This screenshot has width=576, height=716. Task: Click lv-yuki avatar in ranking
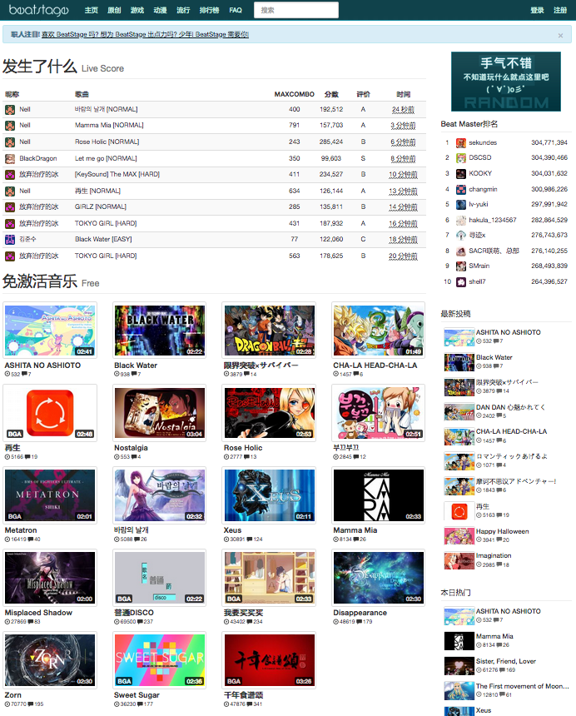[x=461, y=205]
